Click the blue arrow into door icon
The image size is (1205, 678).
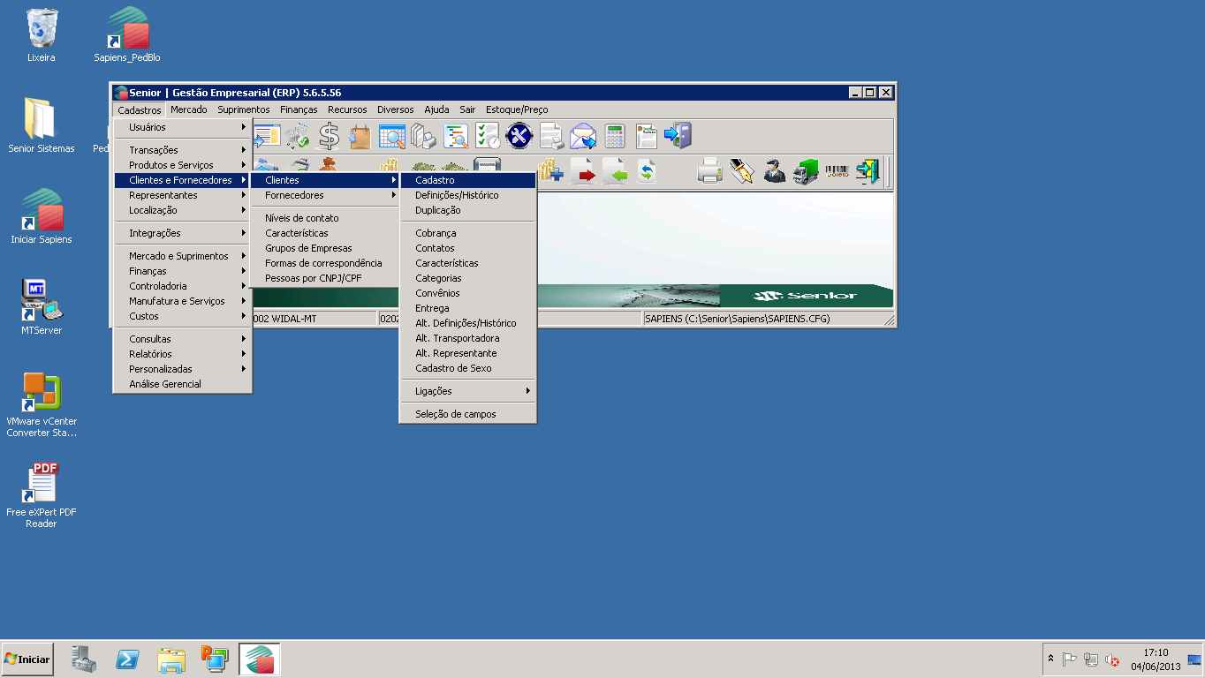678,136
